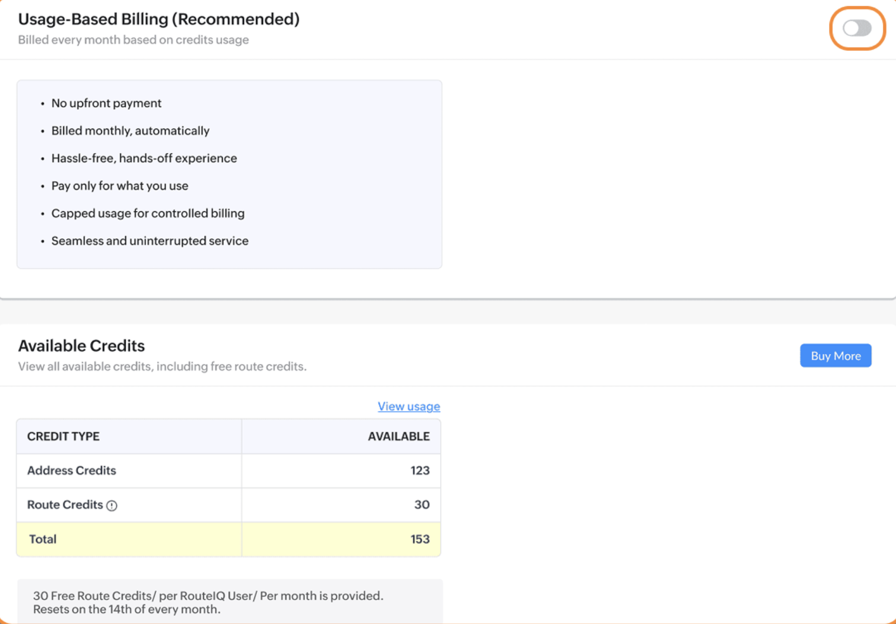Click the Available Credits heading
This screenshot has height=624, width=896.
pyautogui.click(x=82, y=346)
